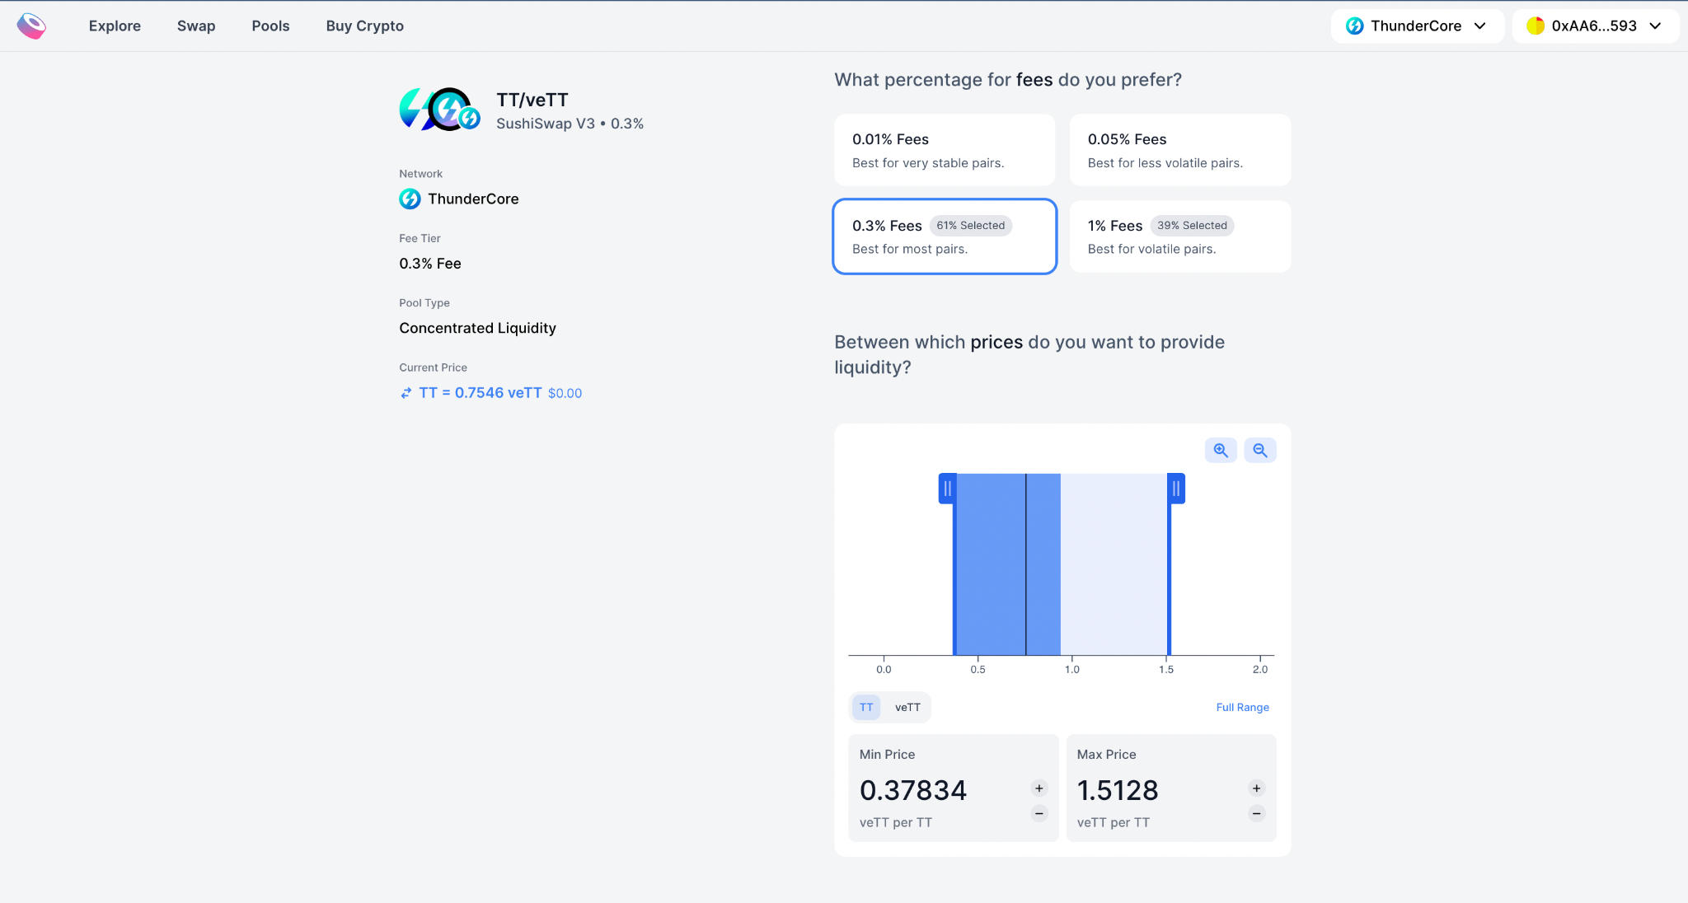This screenshot has width=1688, height=903.
Task: Click the TT/veTT token pair logo
Action: pos(440,110)
